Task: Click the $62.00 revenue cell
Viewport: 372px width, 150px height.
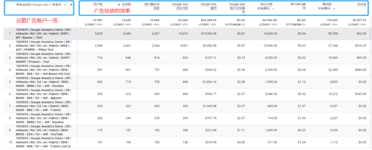Action: click(x=361, y=34)
